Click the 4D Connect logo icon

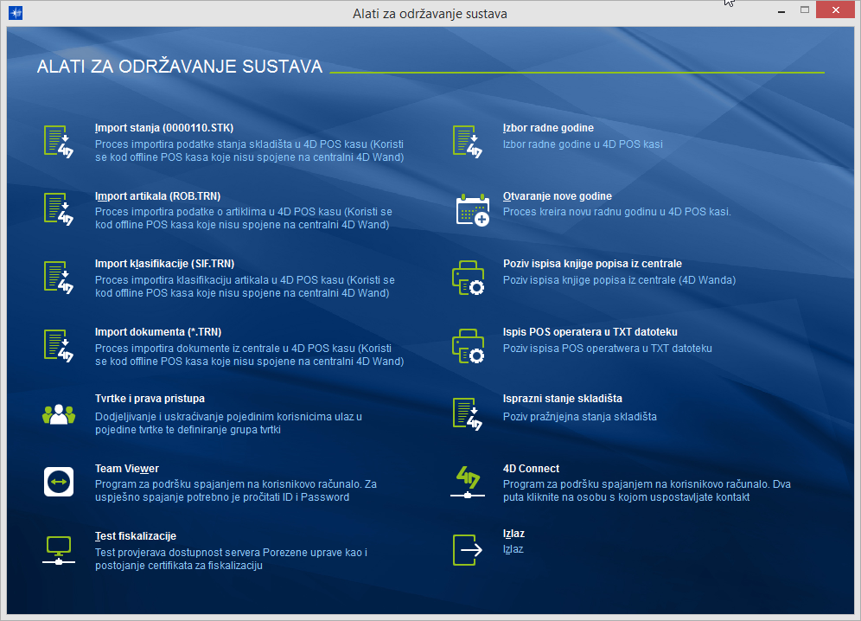click(x=468, y=483)
